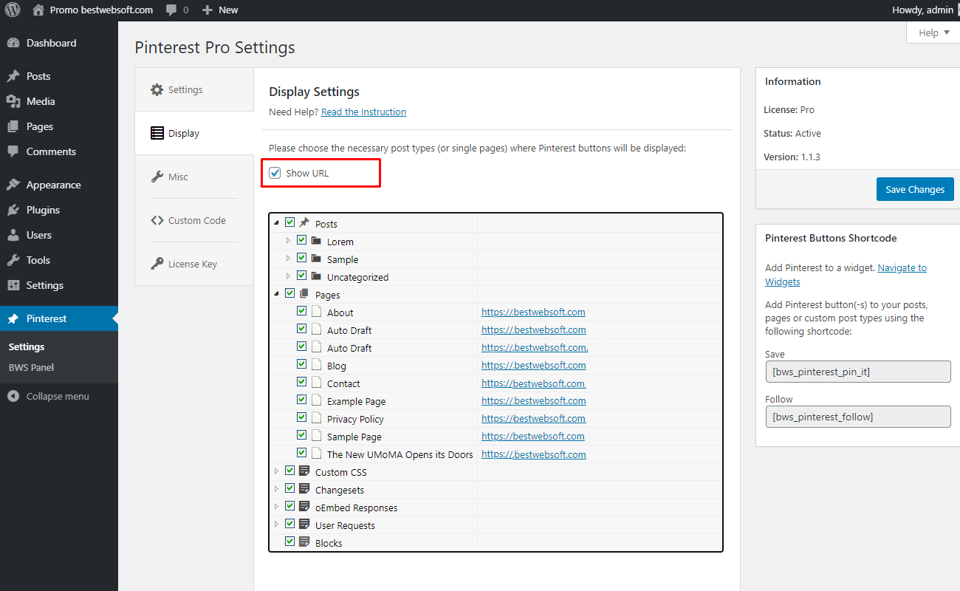Viewport: 960px width, 591px height.
Task: Click the Media icon in sidebar
Action: pyautogui.click(x=13, y=101)
